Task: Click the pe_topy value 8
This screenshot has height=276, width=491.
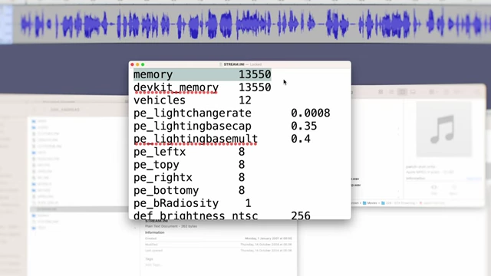Action: [x=242, y=165]
